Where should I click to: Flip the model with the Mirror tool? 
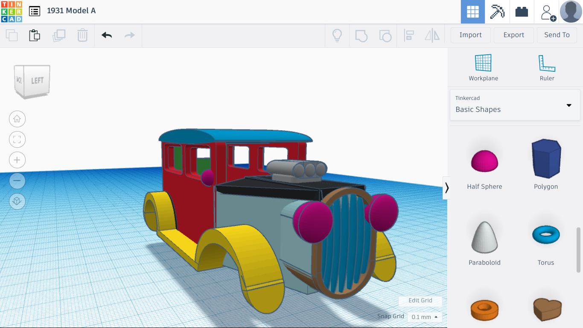tap(432, 35)
